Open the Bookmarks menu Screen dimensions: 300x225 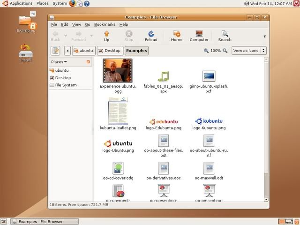pos(105,24)
